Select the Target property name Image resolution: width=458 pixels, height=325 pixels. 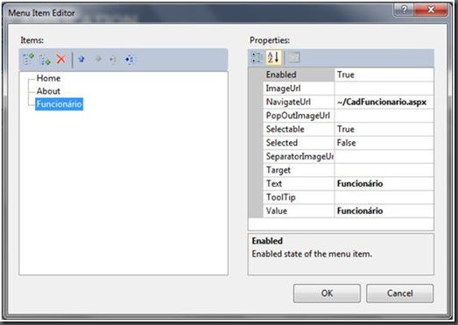299,170
